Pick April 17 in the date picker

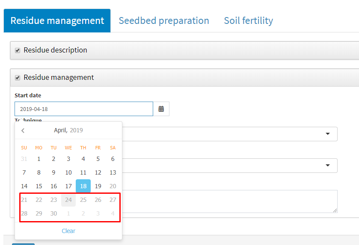point(68,186)
